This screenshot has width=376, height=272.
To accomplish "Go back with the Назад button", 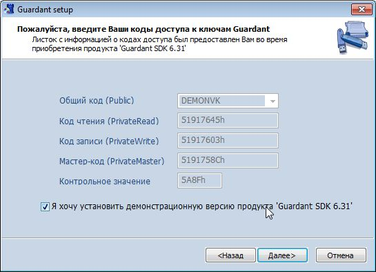I will click(x=230, y=255).
